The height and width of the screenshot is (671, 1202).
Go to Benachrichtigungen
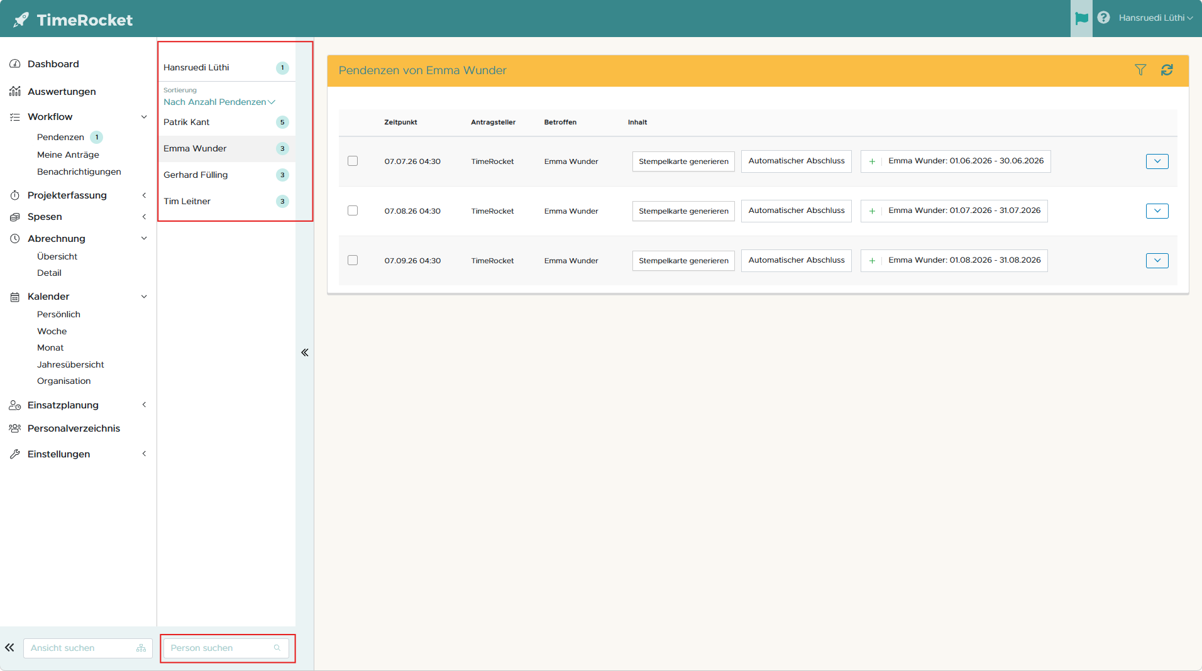point(79,172)
